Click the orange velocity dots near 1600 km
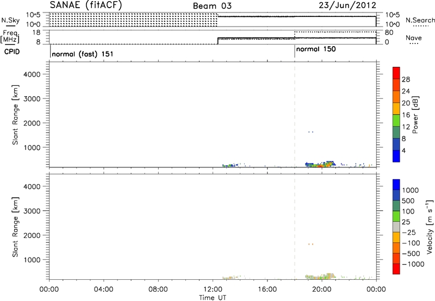 311,244
